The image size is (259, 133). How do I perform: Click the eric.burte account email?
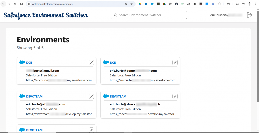click(226, 15)
